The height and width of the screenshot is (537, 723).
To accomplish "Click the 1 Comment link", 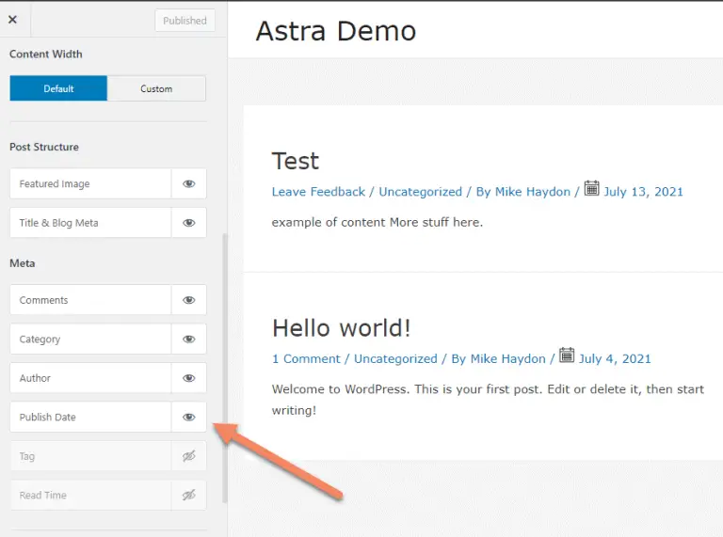I will (306, 359).
